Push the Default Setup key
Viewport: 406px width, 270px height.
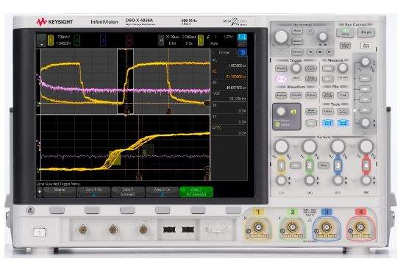point(345,46)
